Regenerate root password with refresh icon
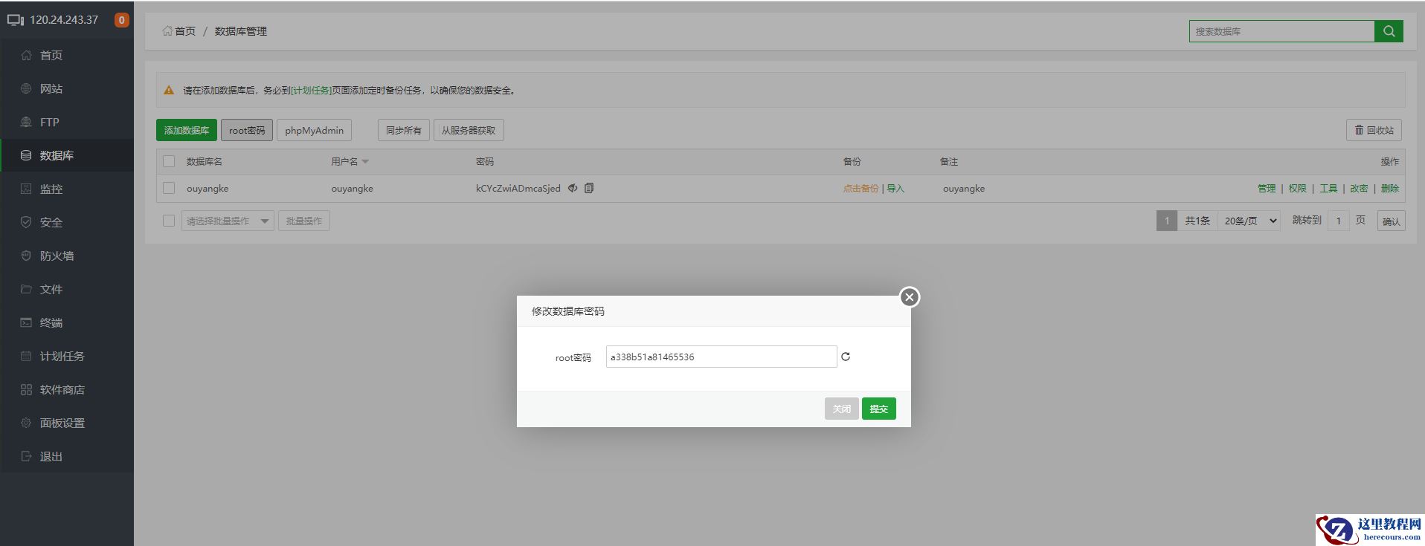This screenshot has width=1425, height=546. pyautogui.click(x=846, y=357)
